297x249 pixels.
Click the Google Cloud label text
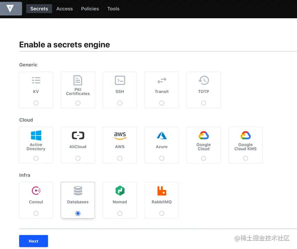coord(203,146)
